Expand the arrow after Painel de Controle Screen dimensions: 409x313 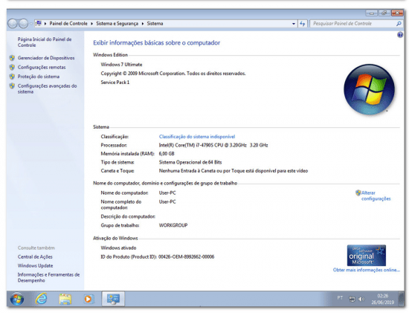pyautogui.click(x=91, y=24)
